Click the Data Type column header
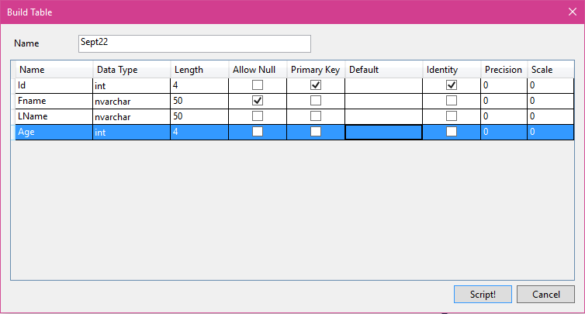This screenshot has width=585, height=314. click(x=131, y=70)
